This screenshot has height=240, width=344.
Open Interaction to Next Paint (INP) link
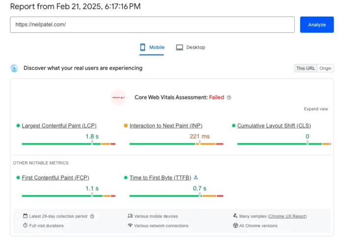pos(166,125)
